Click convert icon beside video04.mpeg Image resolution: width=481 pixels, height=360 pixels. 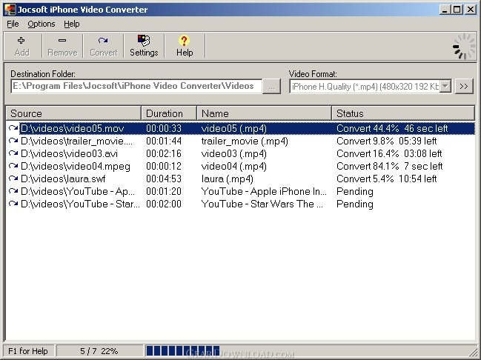pyautogui.click(x=13, y=166)
